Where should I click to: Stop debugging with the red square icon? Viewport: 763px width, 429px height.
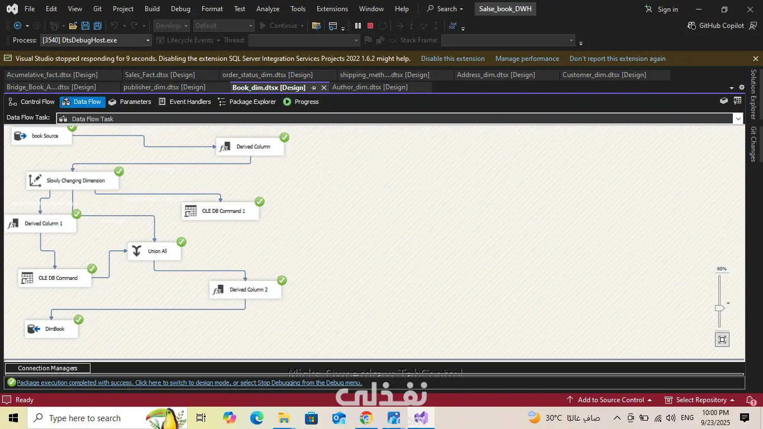[x=370, y=26]
